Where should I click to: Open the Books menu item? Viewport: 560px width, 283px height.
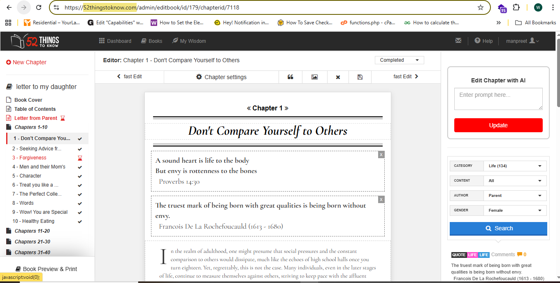point(151,41)
